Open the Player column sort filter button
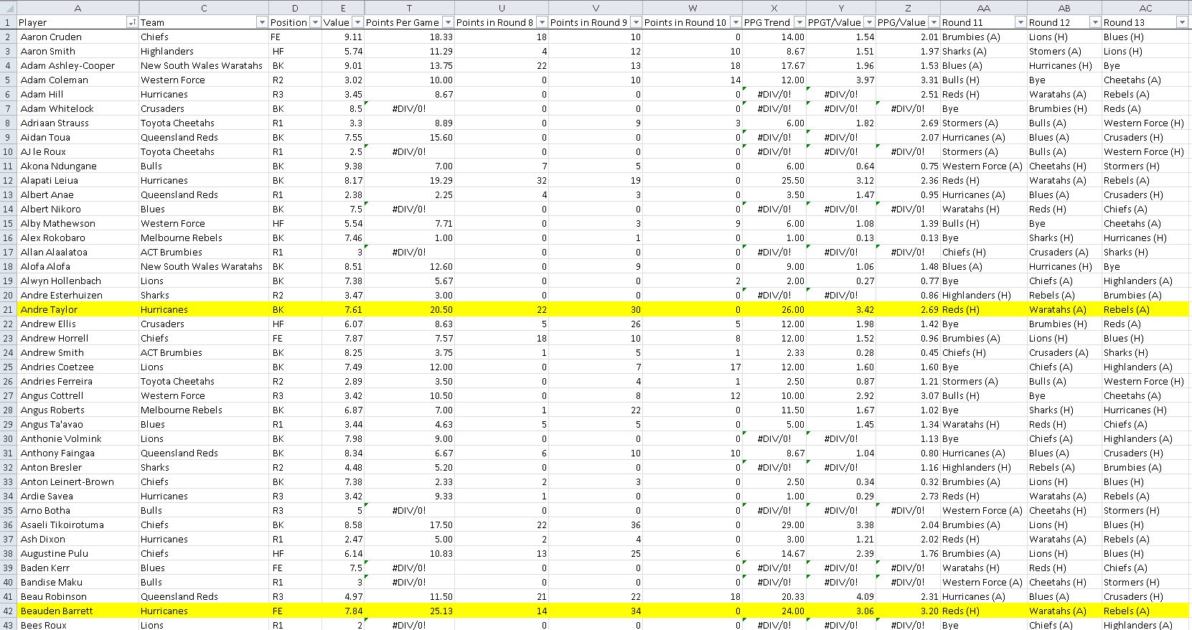 131,22
